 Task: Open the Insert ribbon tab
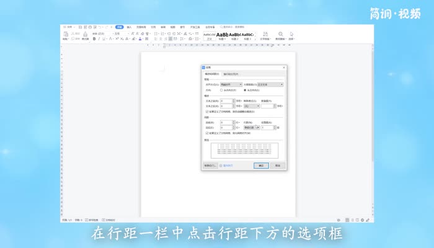tap(129, 27)
